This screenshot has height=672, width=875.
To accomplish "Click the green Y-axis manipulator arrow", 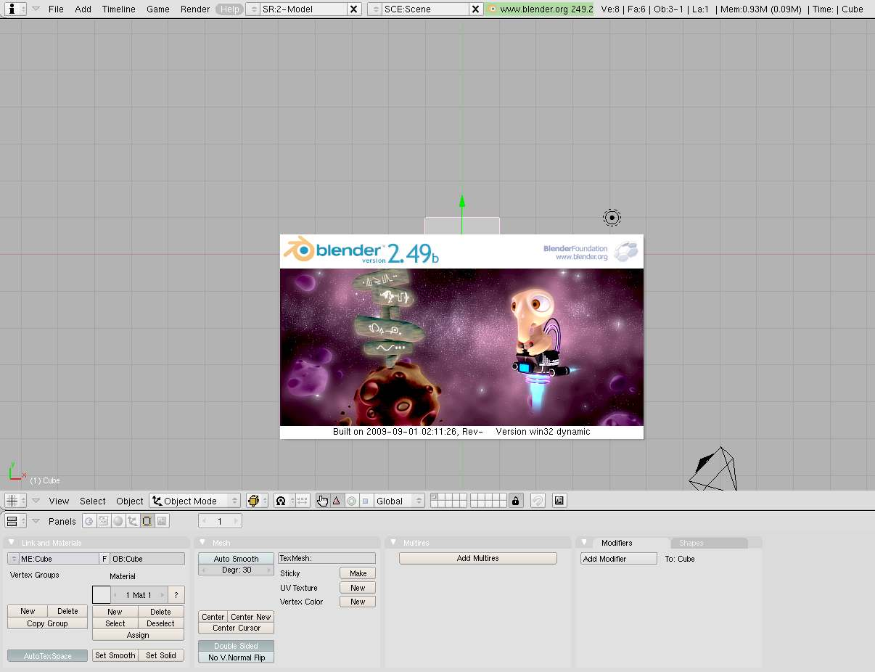I will pyautogui.click(x=462, y=202).
